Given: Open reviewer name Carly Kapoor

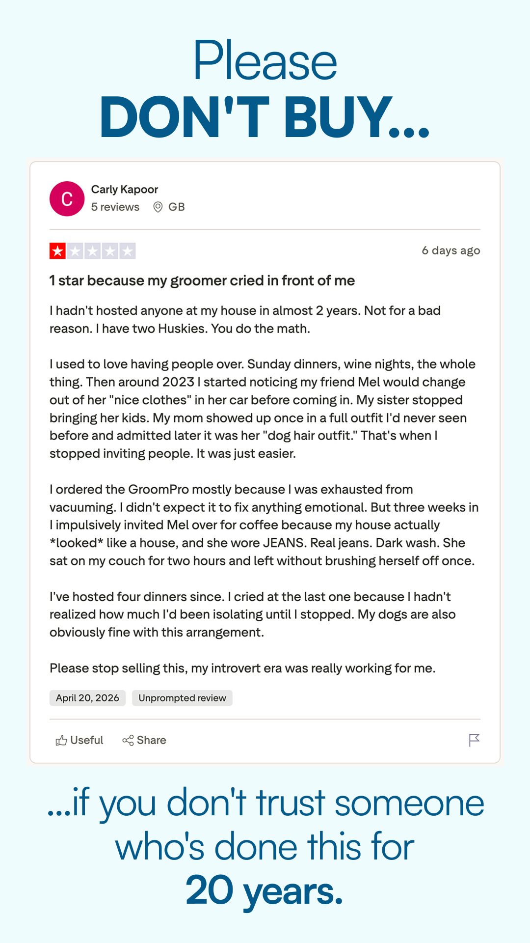Looking at the screenshot, I should click(x=125, y=190).
